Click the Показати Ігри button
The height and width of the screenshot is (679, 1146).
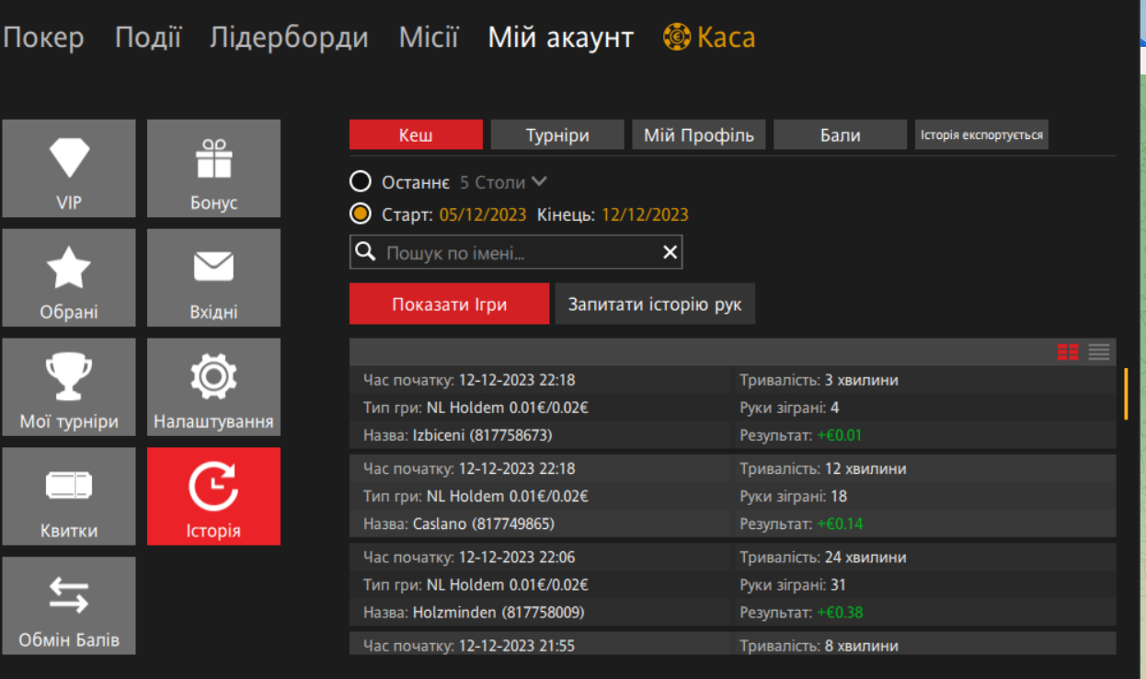pos(449,304)
